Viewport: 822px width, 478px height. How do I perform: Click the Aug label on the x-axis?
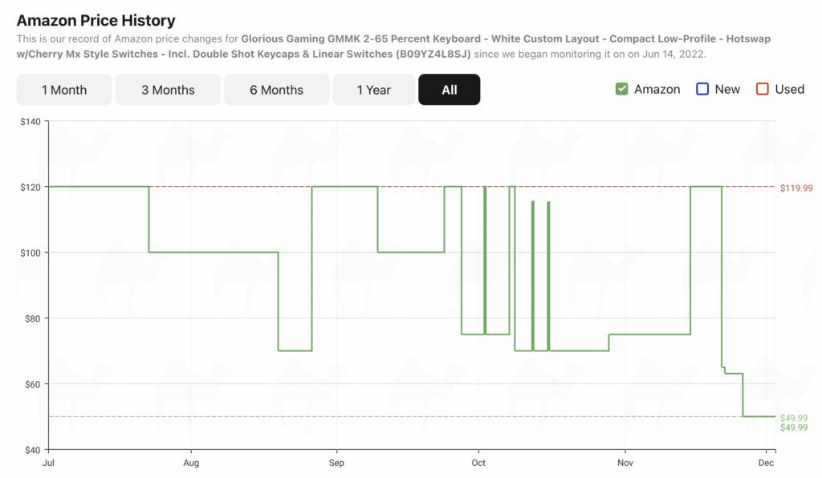(191, 464)
